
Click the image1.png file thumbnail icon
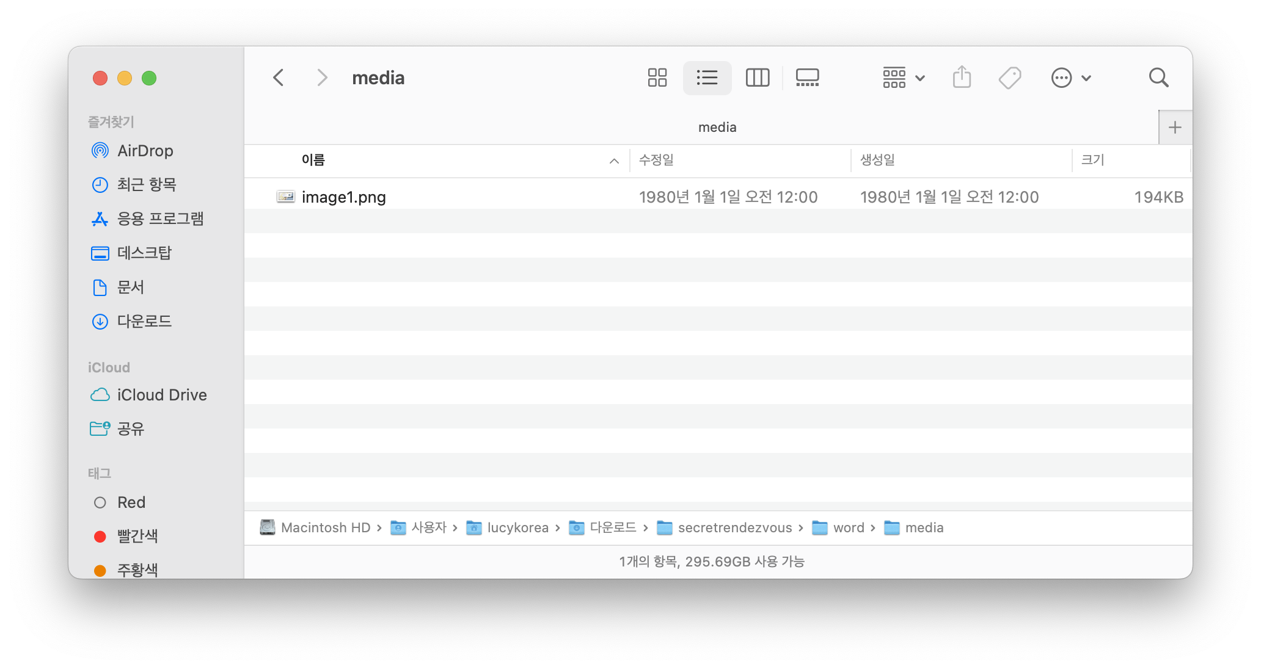pos(285,197)
